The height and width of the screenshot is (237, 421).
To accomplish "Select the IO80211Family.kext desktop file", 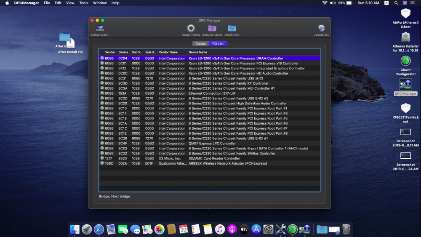I will tap(405, 113).
